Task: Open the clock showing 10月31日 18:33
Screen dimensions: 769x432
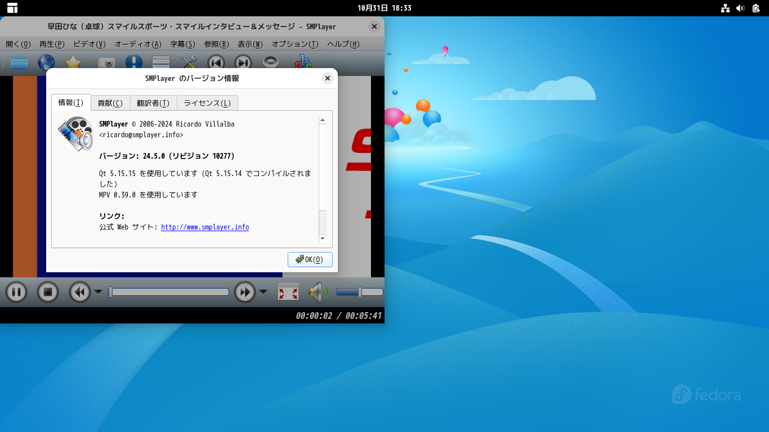Action: pos(384,8)
